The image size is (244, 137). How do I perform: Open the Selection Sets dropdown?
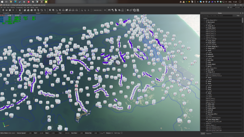tap(97, 10)
